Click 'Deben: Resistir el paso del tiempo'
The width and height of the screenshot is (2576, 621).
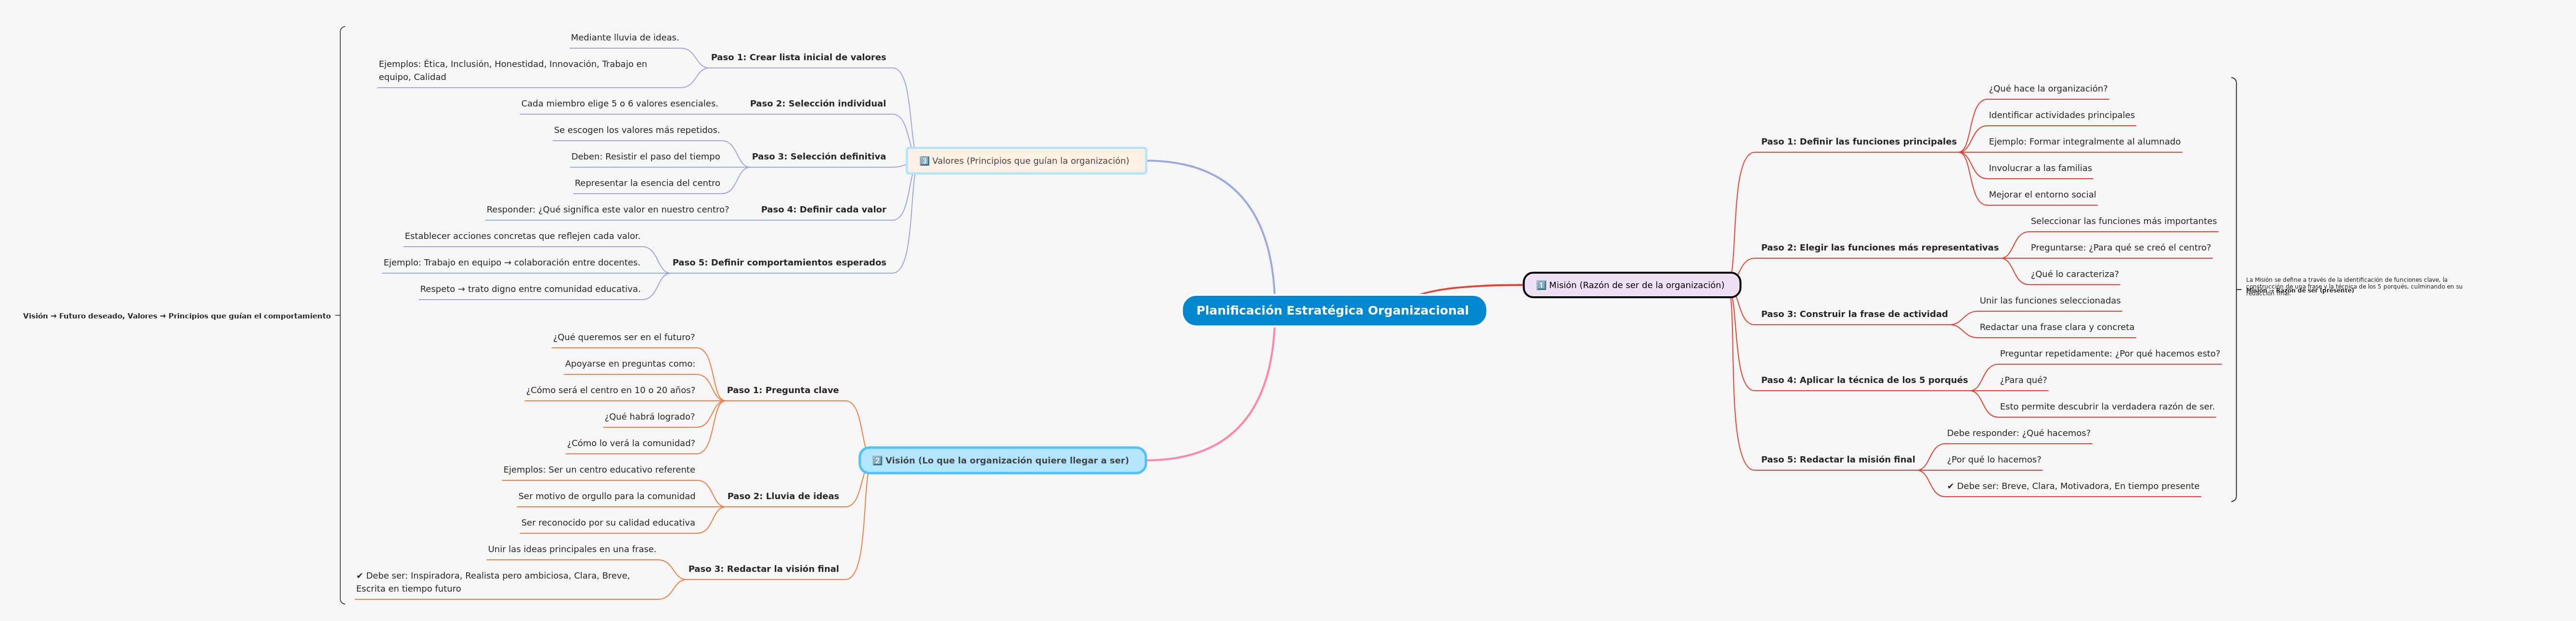click(645, 156)
